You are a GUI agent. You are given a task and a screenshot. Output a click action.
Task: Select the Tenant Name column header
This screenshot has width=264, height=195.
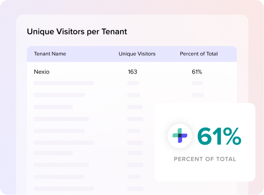click(x=50, y=54)
